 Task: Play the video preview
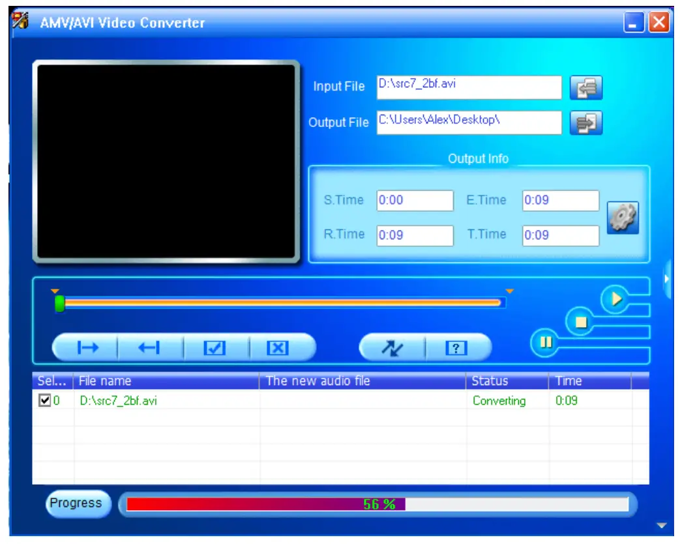(615, 298)
